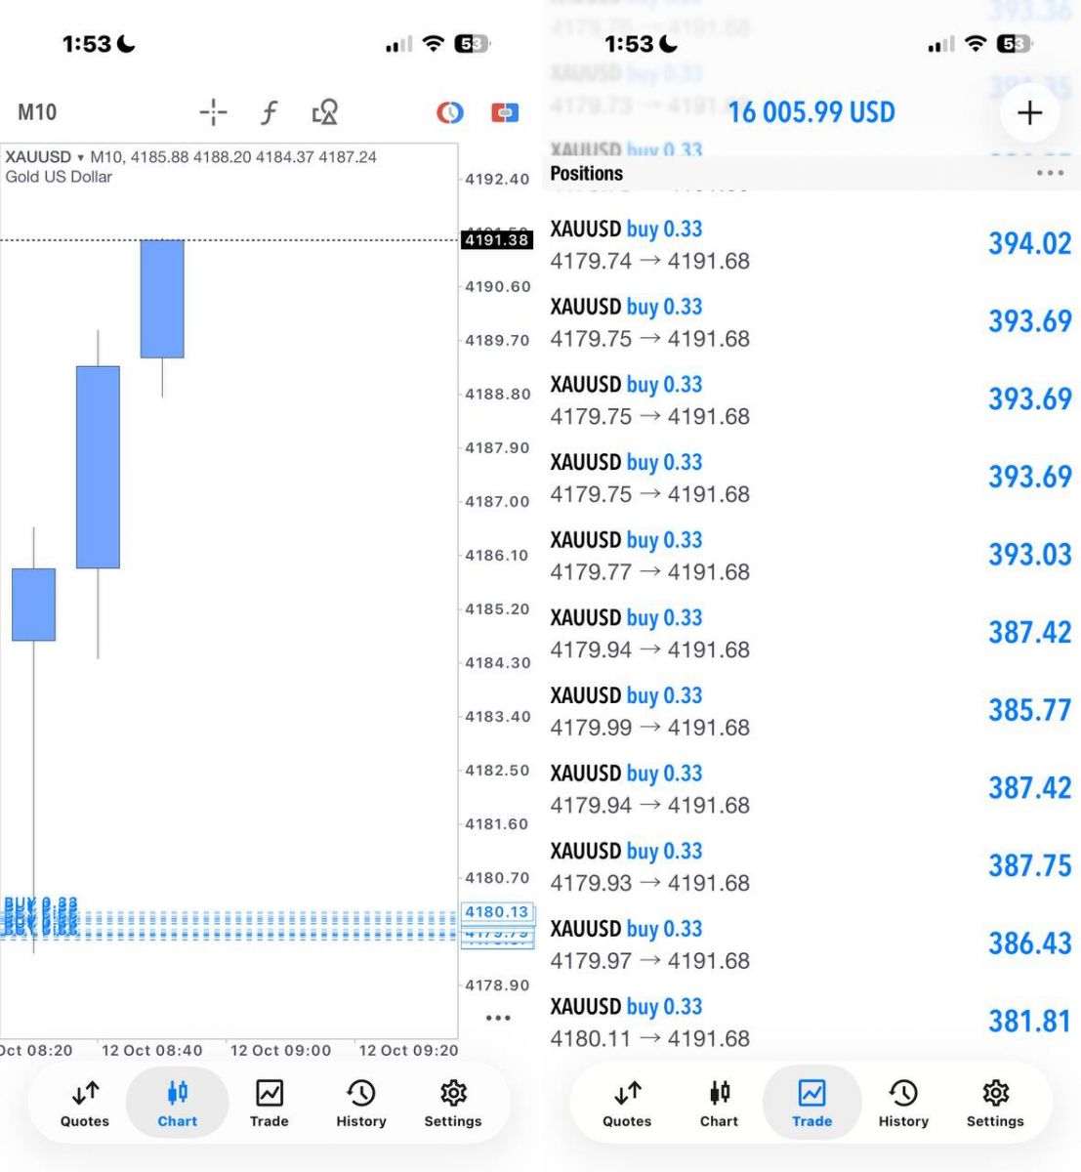Open History tab on the positions screen

(x=903, y=1104)
